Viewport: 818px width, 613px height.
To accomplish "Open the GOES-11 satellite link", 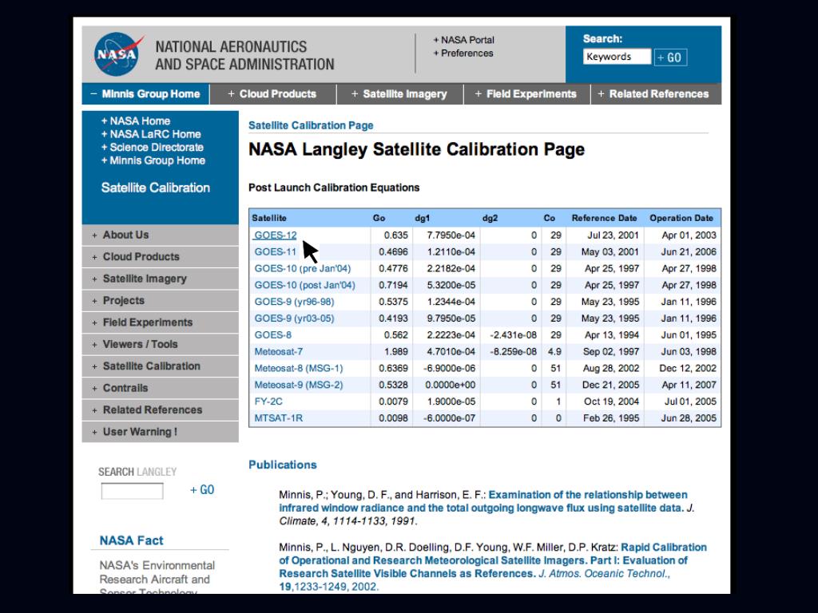I will [x=275, y=251].
